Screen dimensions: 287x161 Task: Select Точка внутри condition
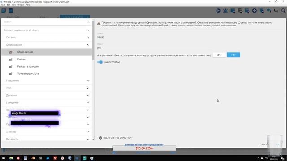click(x=47, y=73)
